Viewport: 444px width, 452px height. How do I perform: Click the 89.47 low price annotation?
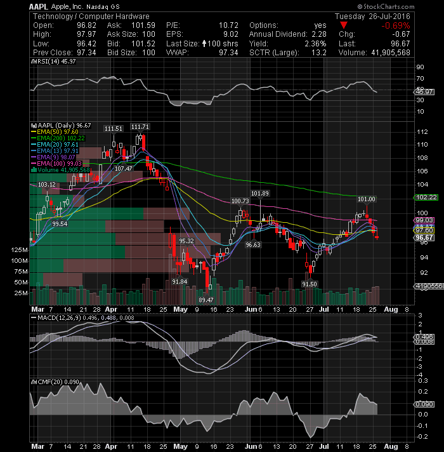pos(206,300)
